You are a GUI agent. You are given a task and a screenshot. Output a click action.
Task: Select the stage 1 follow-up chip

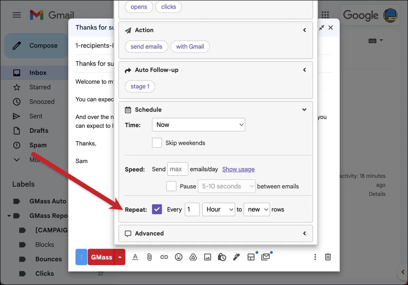point(140,86)
